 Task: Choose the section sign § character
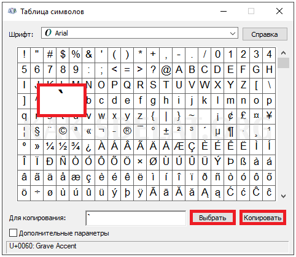[x=37, y=131]
